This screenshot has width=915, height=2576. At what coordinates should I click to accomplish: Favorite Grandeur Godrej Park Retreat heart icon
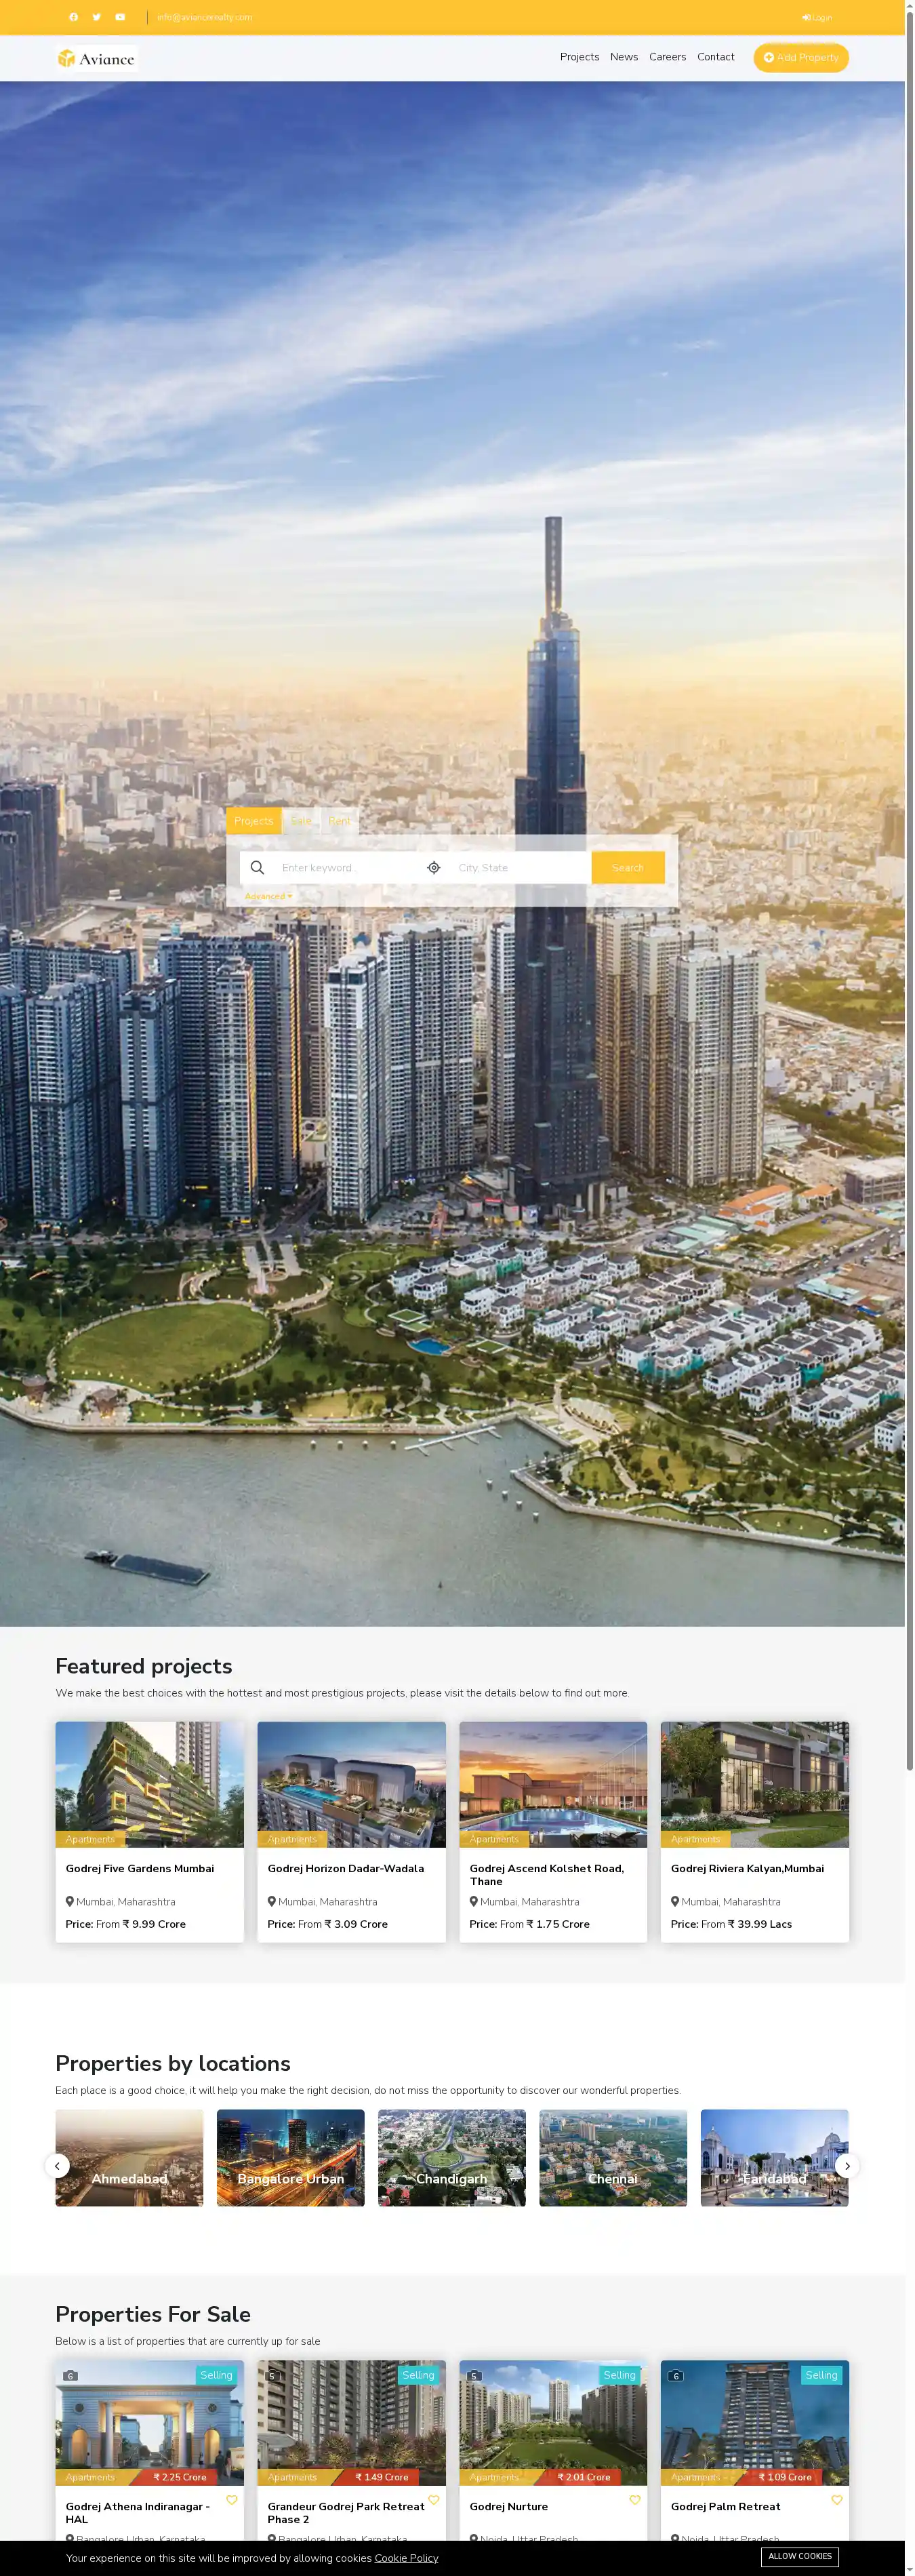[x=434, y=2500]
